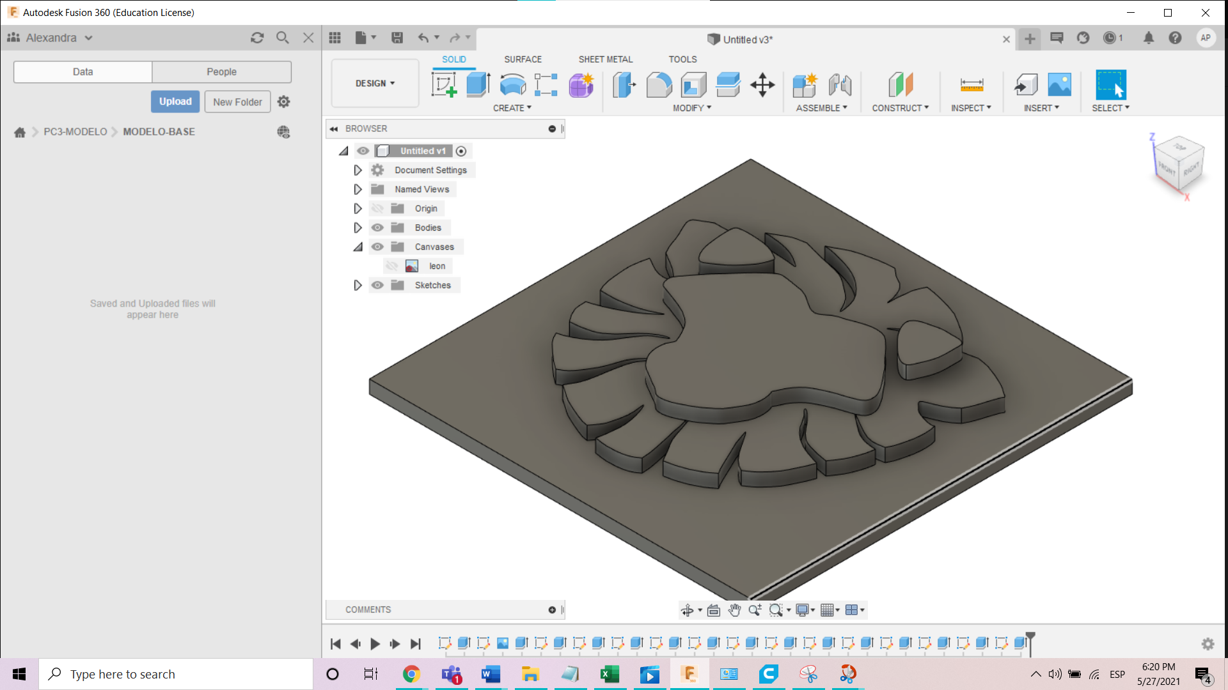Click the Measure tool under Inspect
This screenshot has height=690, width=1228.
[x=972, y=84]
